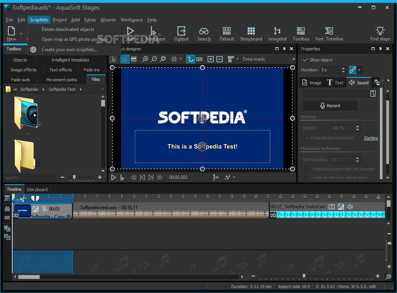Switch to the Movement paths tab

(x=61, y=80)
